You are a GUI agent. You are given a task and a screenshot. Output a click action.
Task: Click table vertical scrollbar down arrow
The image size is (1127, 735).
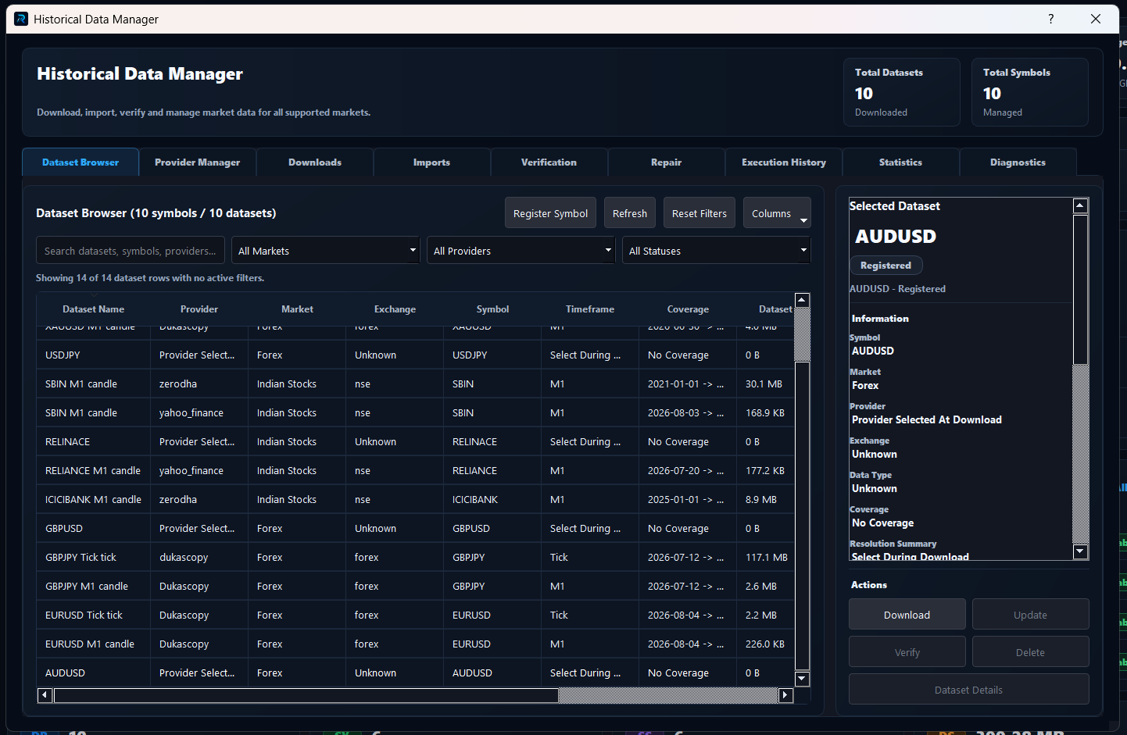[x=802, y=678]
